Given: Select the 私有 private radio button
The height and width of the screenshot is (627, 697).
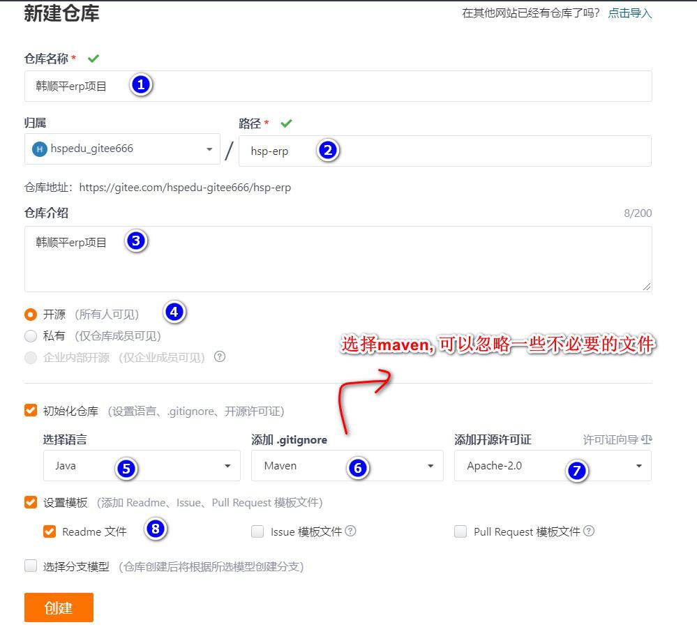Looking at the screenshot, I should click(31, 336).
